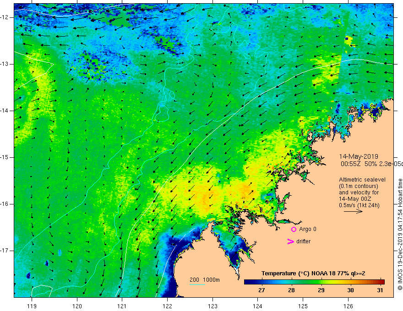Screen dimensions: 403x311
Task: Click the text '14-May 00Z'
Action: tap(355, 199)
